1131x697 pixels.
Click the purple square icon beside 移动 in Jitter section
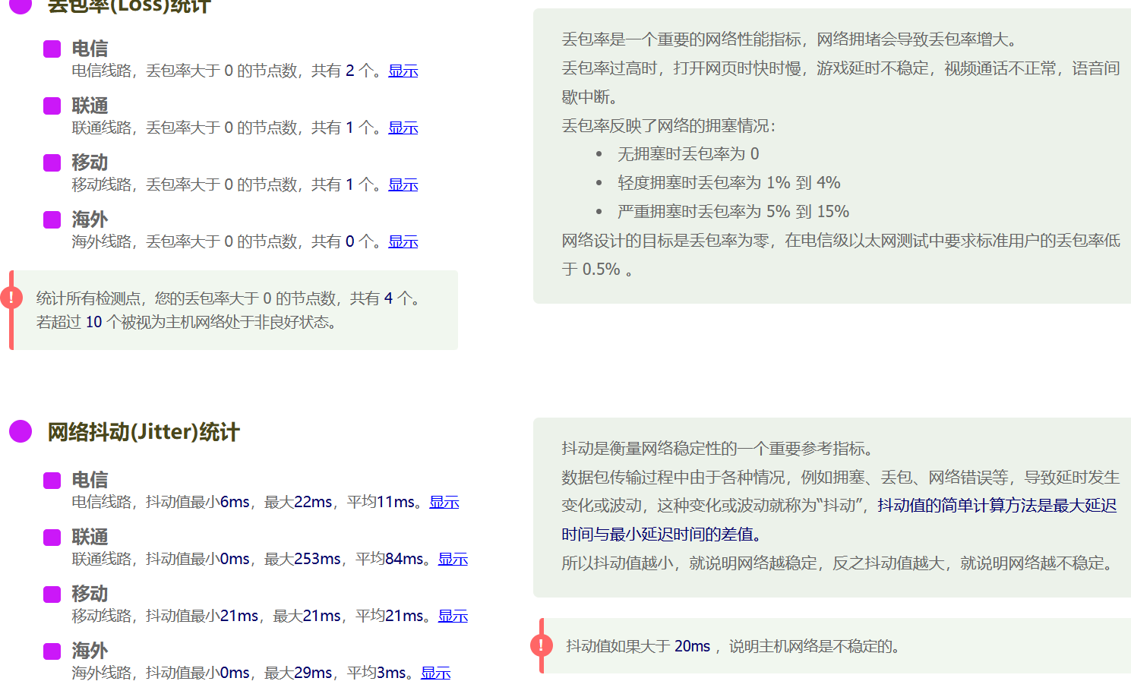(x=52, y=594)
